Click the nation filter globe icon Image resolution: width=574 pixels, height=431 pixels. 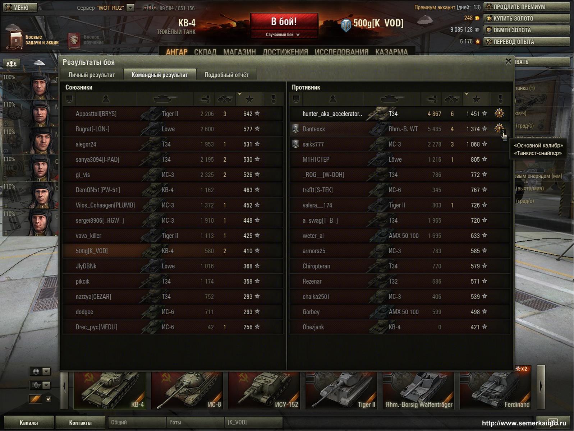36,371
